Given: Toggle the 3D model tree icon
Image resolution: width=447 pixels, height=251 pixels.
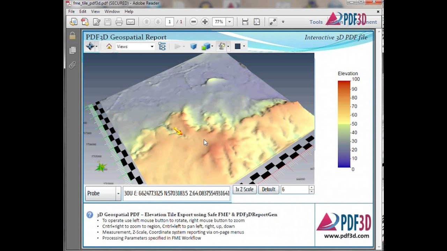Looking at the screenshot, I should [162, 46].
